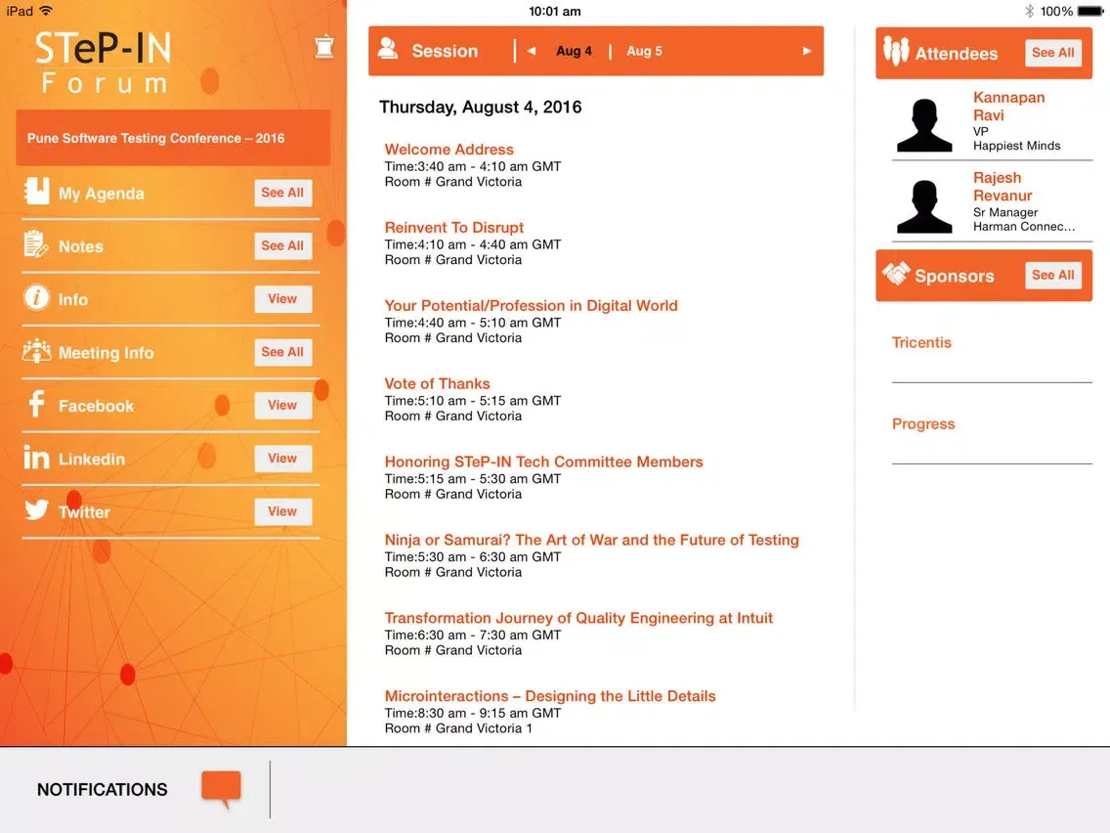Tap the Attendees people icon
Viewport: 1110px width, 833px height.
point(895,51)
